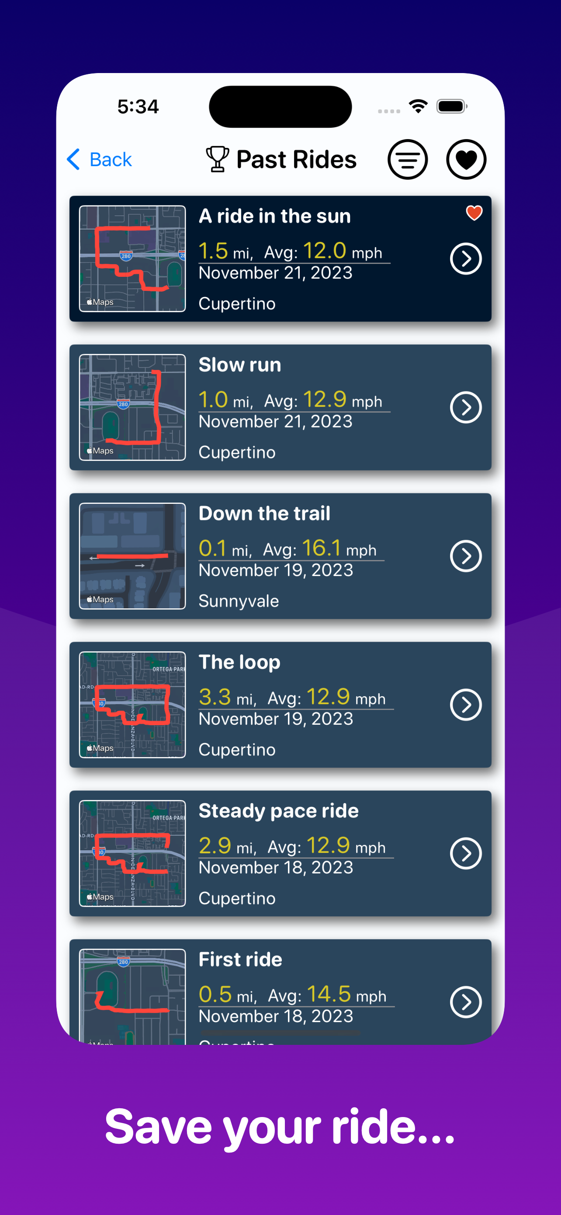561x1215 pixels.
Task: Tap the status bar clock showing 5:34
Action: coord(138,106)
